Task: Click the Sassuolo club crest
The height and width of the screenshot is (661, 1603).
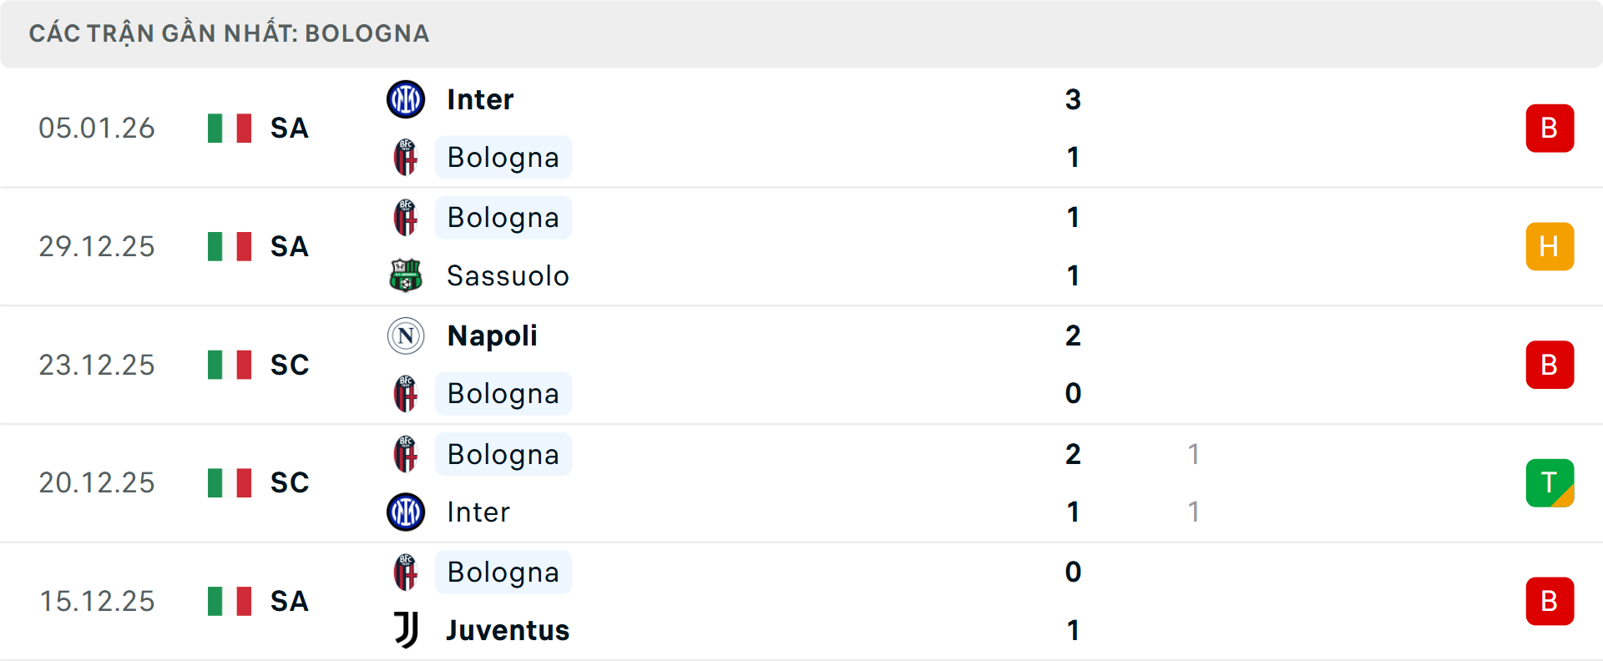Action: coord(406,275)
